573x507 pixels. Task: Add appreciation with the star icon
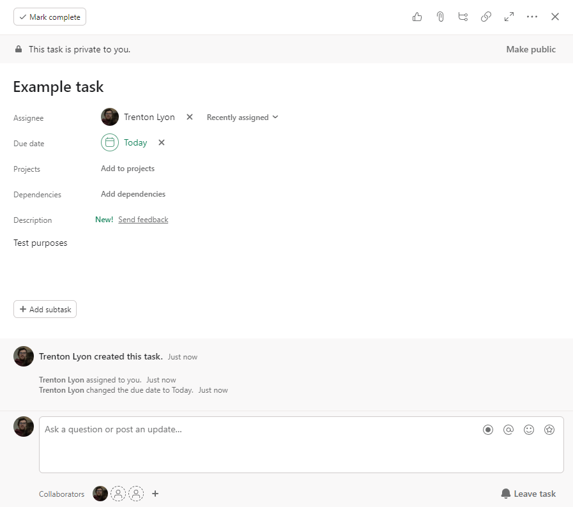coord(549,430)
